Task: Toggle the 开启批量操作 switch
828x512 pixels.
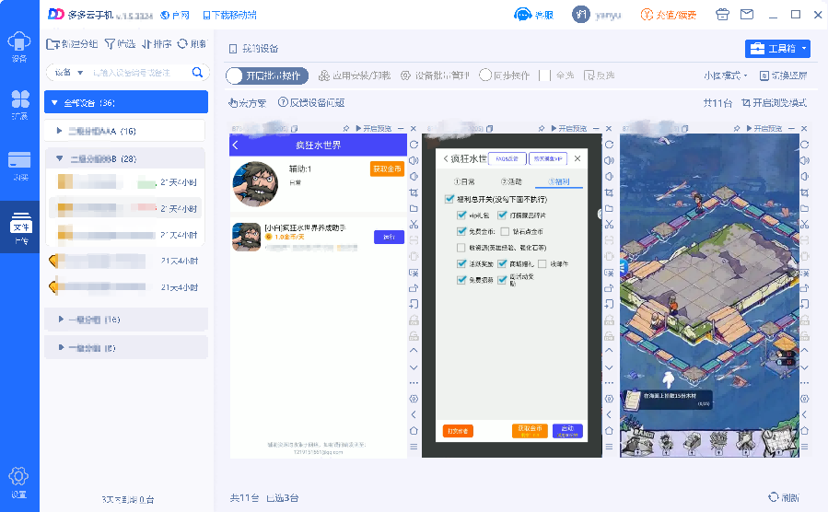Action: [267, 76]
